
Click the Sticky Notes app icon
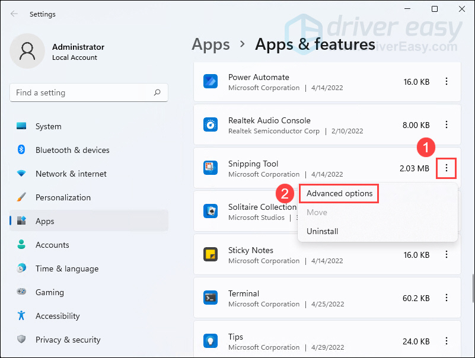click(211, 255)
